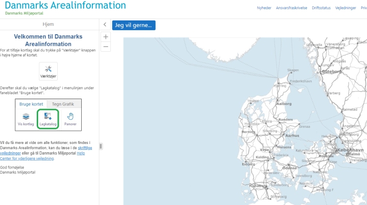Click the Danmarks Miljøportal subtitle

pos(24,13)
